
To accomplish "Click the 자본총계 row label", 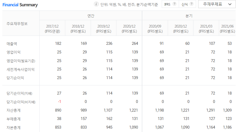I will click(x=14, y=128).
